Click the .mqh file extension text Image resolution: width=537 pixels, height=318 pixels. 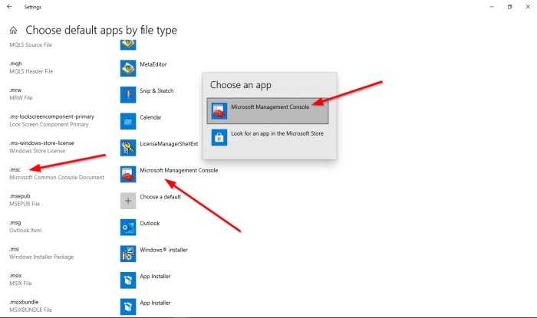pos(15,64)
